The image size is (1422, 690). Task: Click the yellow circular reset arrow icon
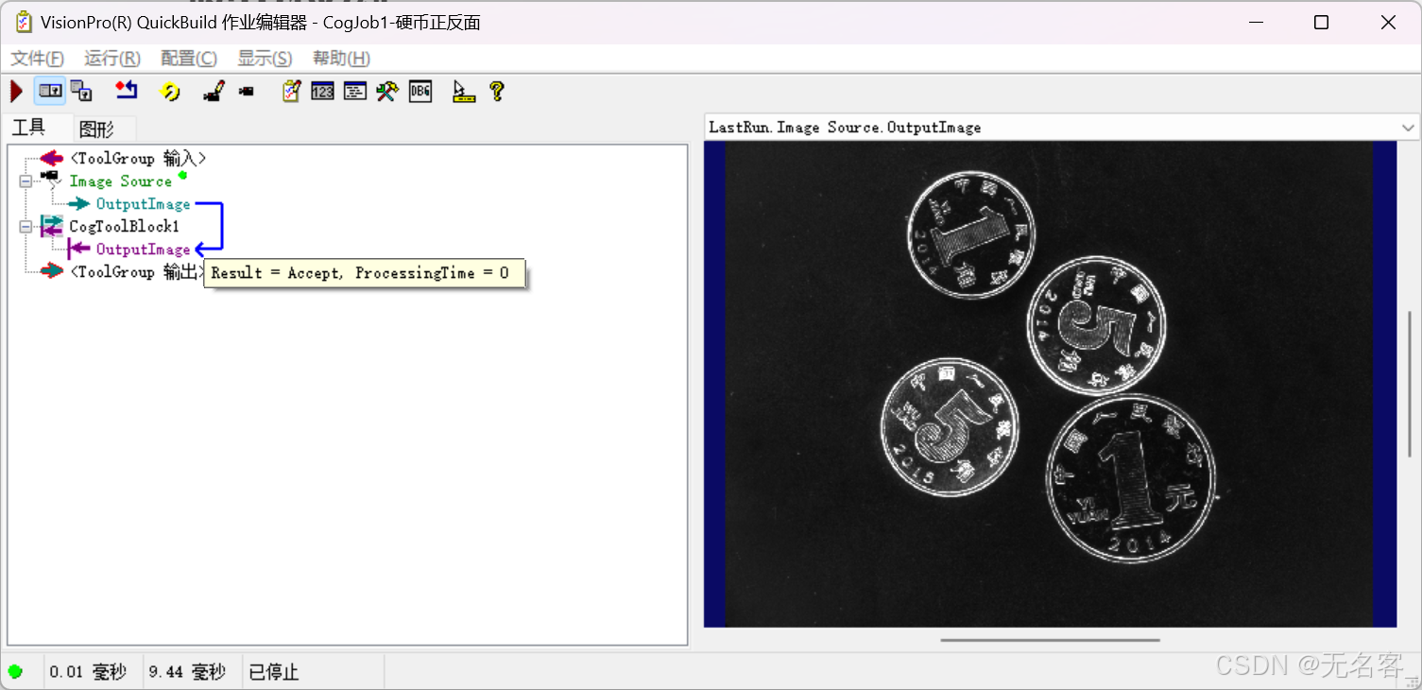point(170,91)
